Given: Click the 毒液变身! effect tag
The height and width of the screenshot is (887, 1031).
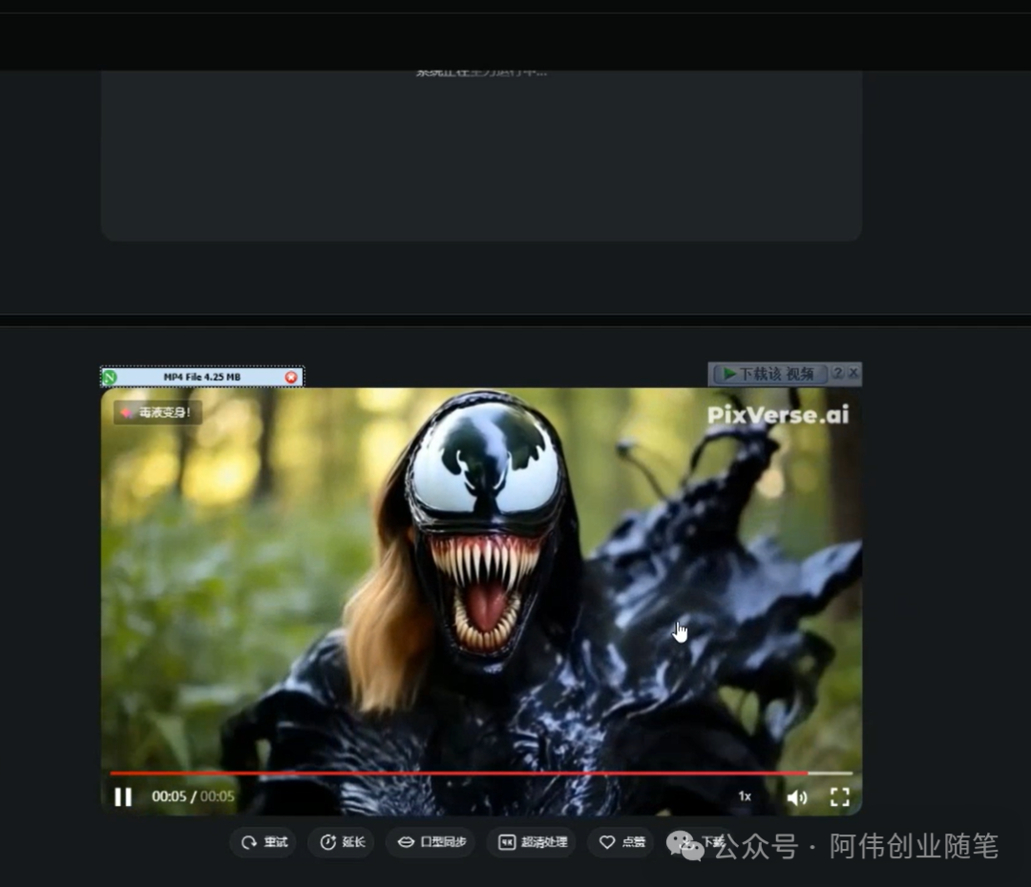Looking at the screenshot, I should pyautogui.click(x=158, y=413).
